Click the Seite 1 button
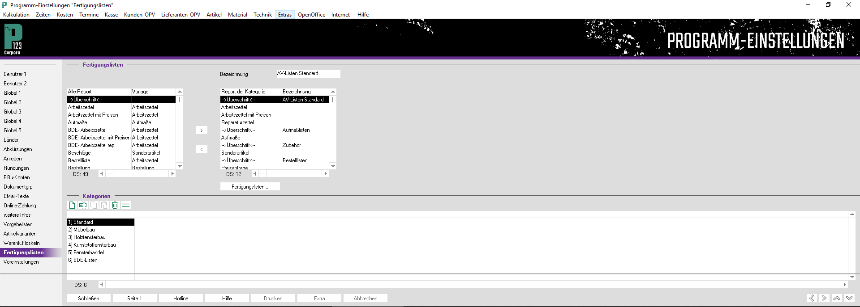 coord(135,298)
